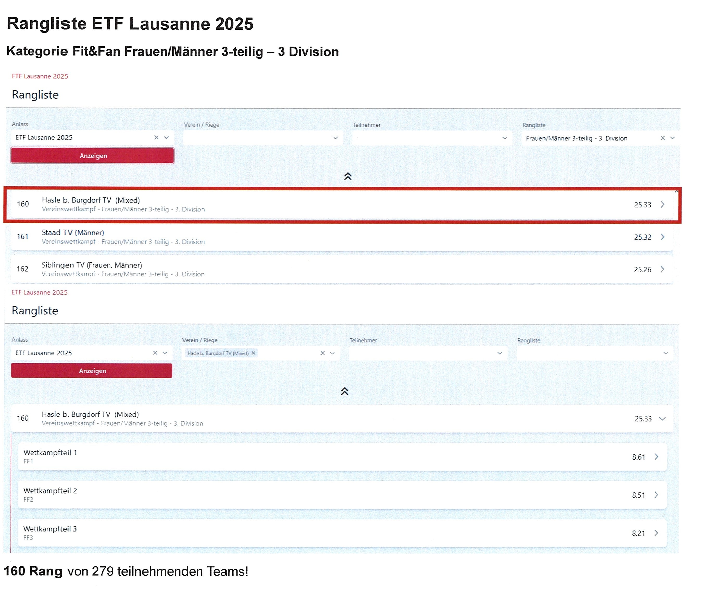The height and width of the screenshot is (589, 703).
Task: Open Wettkampfteil 2 FF2 details chevron
Action: (x=656, y=495)
